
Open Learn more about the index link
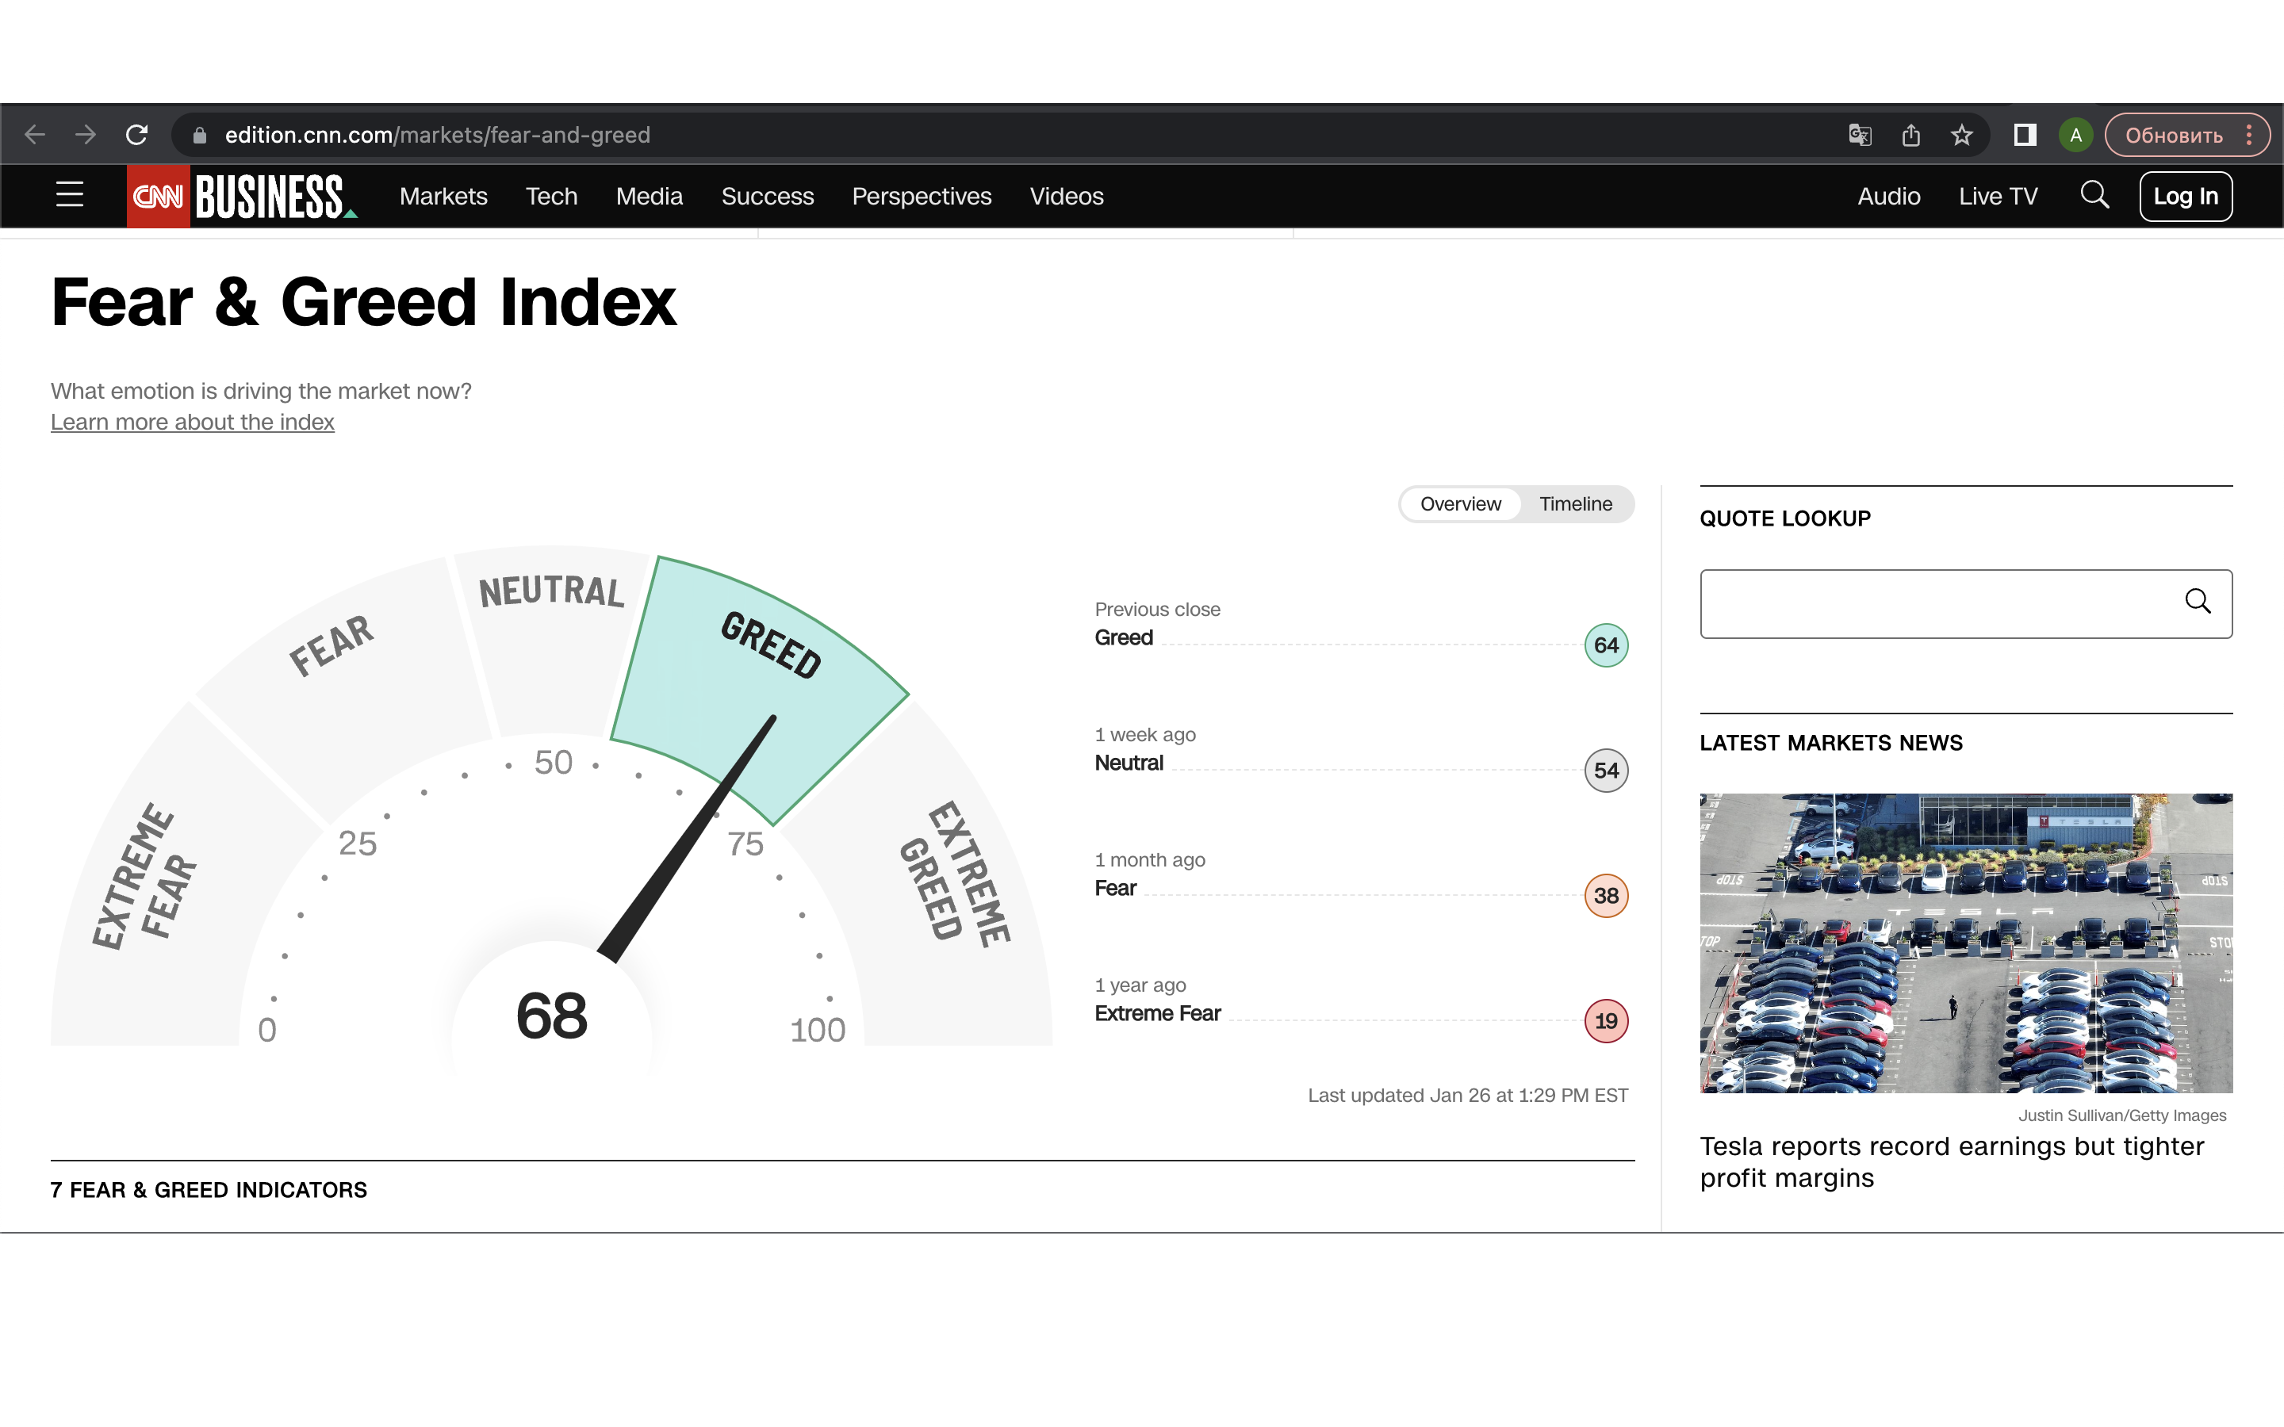193,422
